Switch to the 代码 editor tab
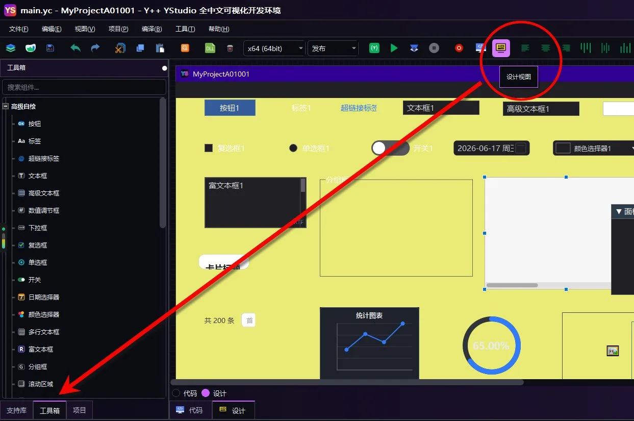The width and height of the screenshot is (634, 421). click(x=191, y=410)
